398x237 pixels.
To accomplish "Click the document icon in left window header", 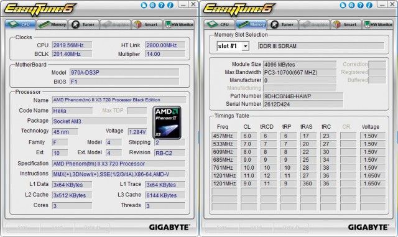I will pos(144,5).
